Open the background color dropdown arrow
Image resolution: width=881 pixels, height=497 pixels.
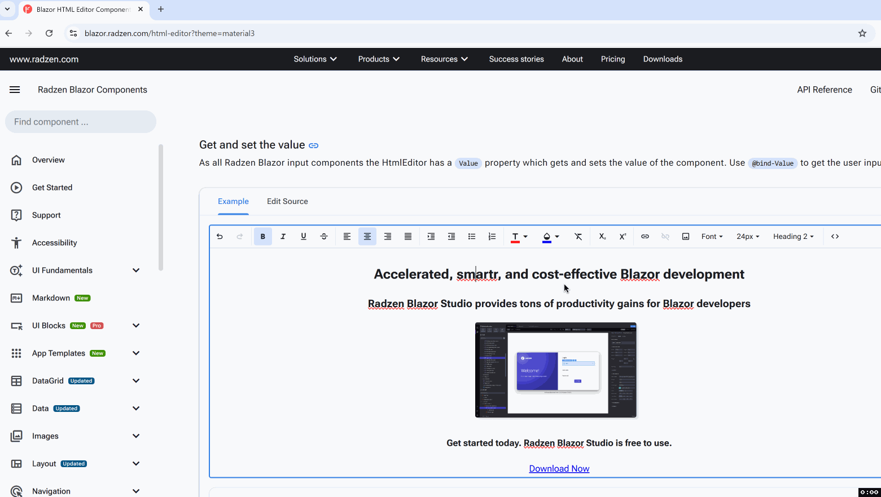(x=557, y=237)
